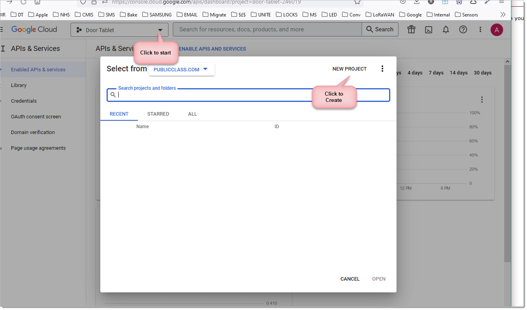Open dialog's three-dot more options menu
The width and height of the screenshot is (527, 310).
click(x=382, y=69)
